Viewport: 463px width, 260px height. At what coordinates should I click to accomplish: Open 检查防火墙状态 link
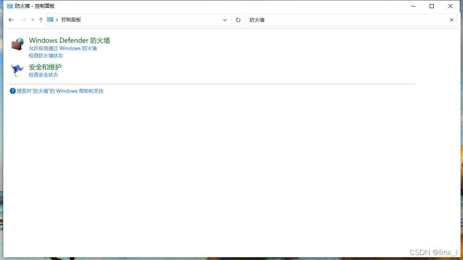coord(46,56)
